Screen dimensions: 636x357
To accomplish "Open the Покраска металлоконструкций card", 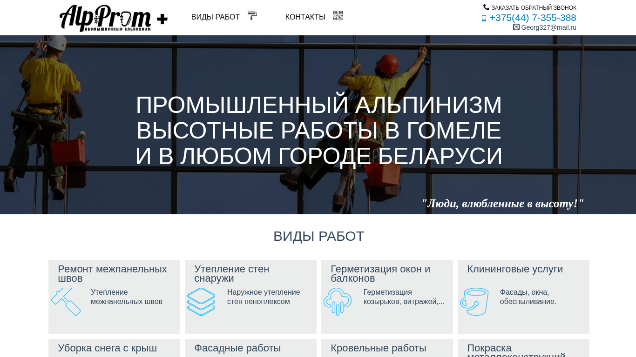I will [x=523, y=348].
